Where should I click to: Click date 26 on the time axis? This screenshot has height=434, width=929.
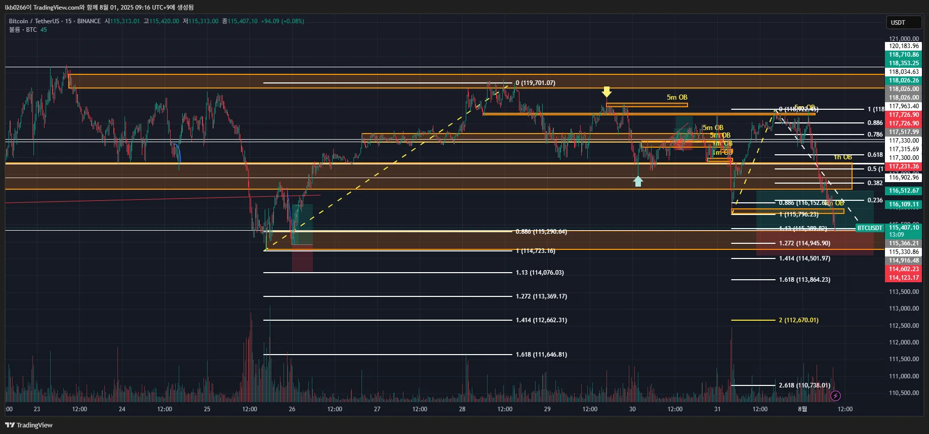[292, 409]
